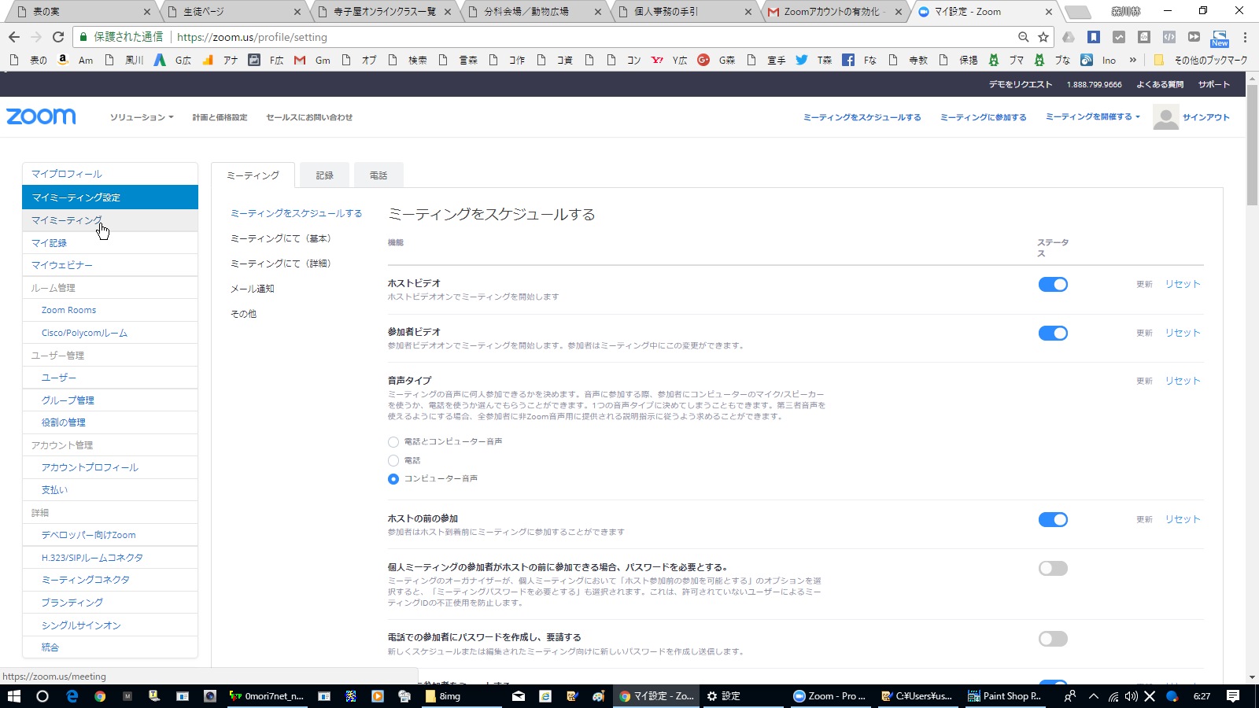This screenshot has height=708, width=1259.
Task: Jump to メール通知 section
Action: click(253, 289)
